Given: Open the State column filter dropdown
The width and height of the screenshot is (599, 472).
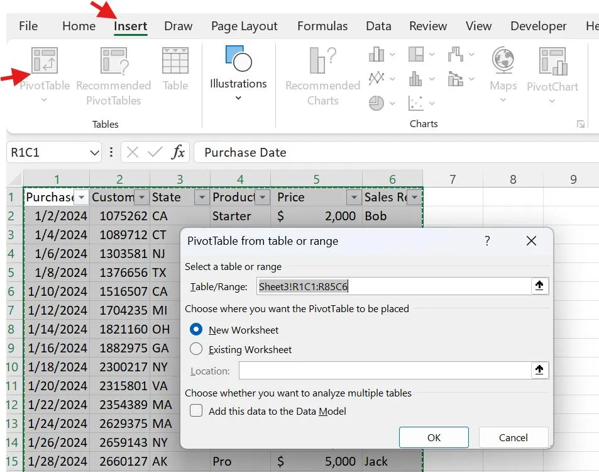Looking at the screenshot, I should point(202,198).
